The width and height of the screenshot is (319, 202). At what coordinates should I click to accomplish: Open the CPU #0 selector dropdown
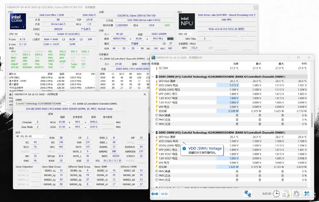(17, 34)
